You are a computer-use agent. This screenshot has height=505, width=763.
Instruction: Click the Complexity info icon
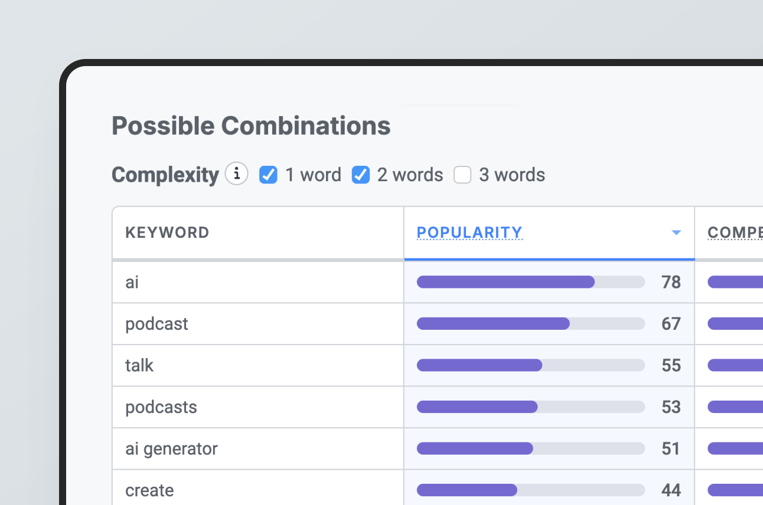pyautogui.click(x=237, y=174)
